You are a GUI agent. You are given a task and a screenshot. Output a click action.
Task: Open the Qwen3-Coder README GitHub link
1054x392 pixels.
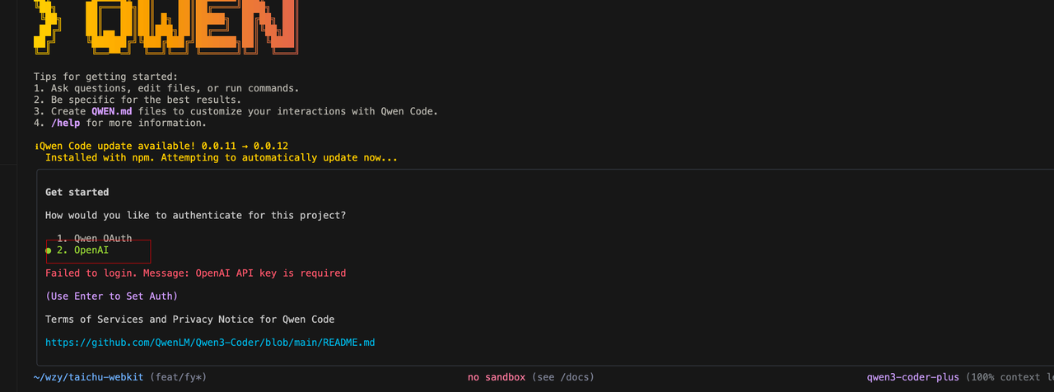[210, 342]
